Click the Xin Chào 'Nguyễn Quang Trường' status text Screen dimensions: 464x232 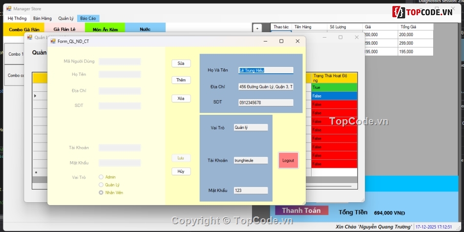coord(374,227)
